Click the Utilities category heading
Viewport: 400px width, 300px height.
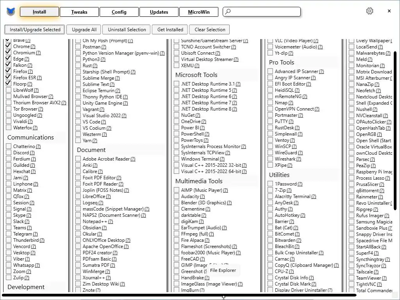coord(279,175)
